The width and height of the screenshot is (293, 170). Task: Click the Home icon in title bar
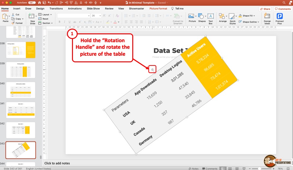click(39, 3)
